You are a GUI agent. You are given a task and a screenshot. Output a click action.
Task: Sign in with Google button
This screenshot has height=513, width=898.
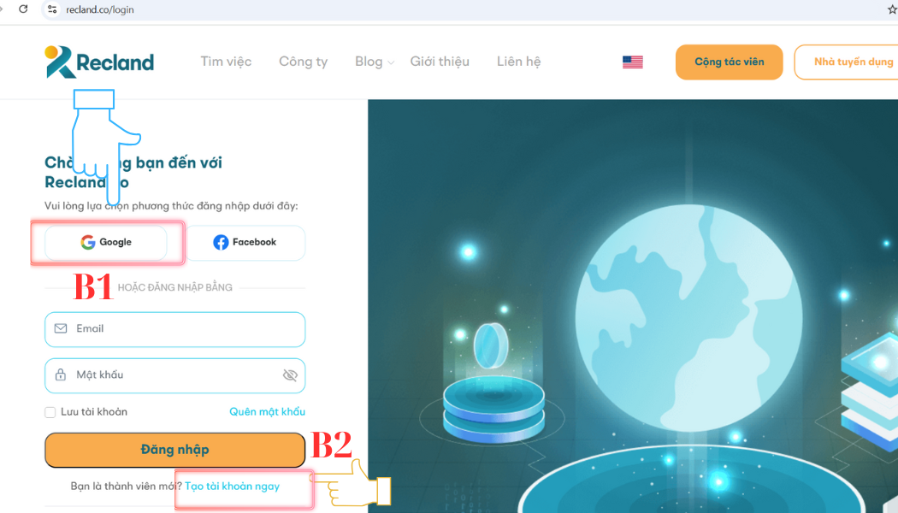[x=106, y=243]
